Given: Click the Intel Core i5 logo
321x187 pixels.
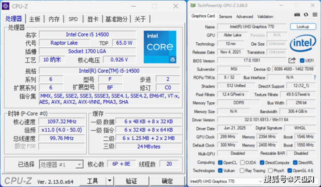Looking at the screenshot, I should (160, 47).
